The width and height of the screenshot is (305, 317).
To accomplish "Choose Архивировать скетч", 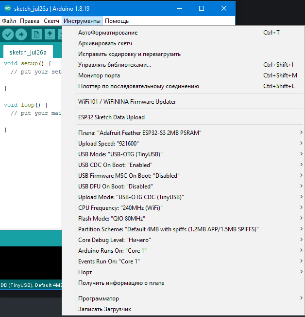I will click(183, 43).
